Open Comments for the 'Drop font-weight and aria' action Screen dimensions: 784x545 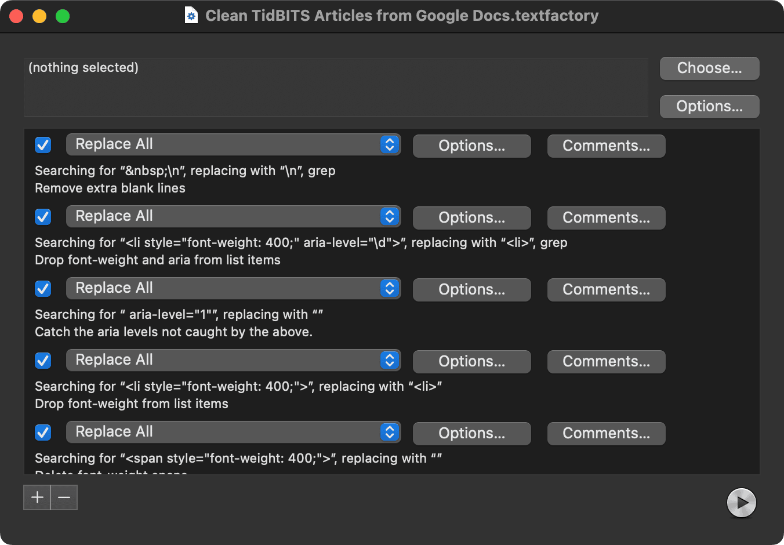[x=606, y=217]
